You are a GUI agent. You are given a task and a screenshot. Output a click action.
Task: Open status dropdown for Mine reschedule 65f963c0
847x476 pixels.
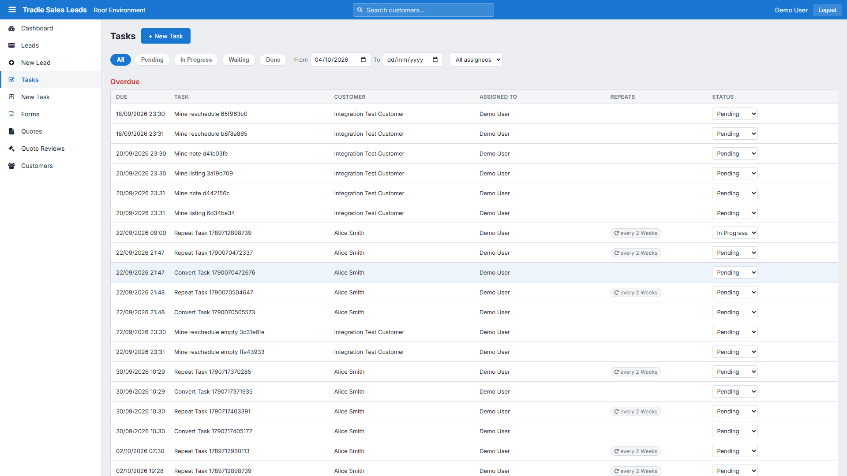pyautogui.click(x=735, y=114)
